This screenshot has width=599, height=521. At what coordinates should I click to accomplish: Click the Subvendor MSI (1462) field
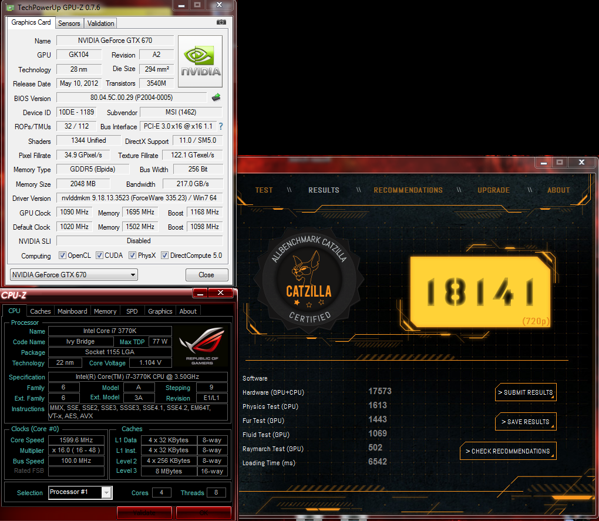[x=181, y=112]
